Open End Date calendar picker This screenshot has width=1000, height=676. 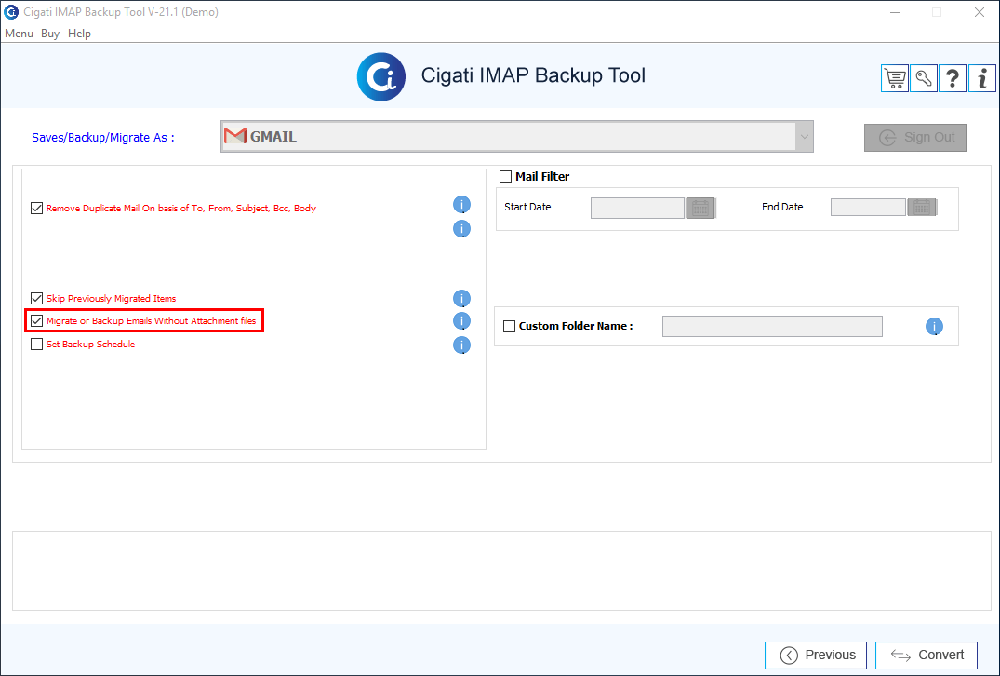922,208
